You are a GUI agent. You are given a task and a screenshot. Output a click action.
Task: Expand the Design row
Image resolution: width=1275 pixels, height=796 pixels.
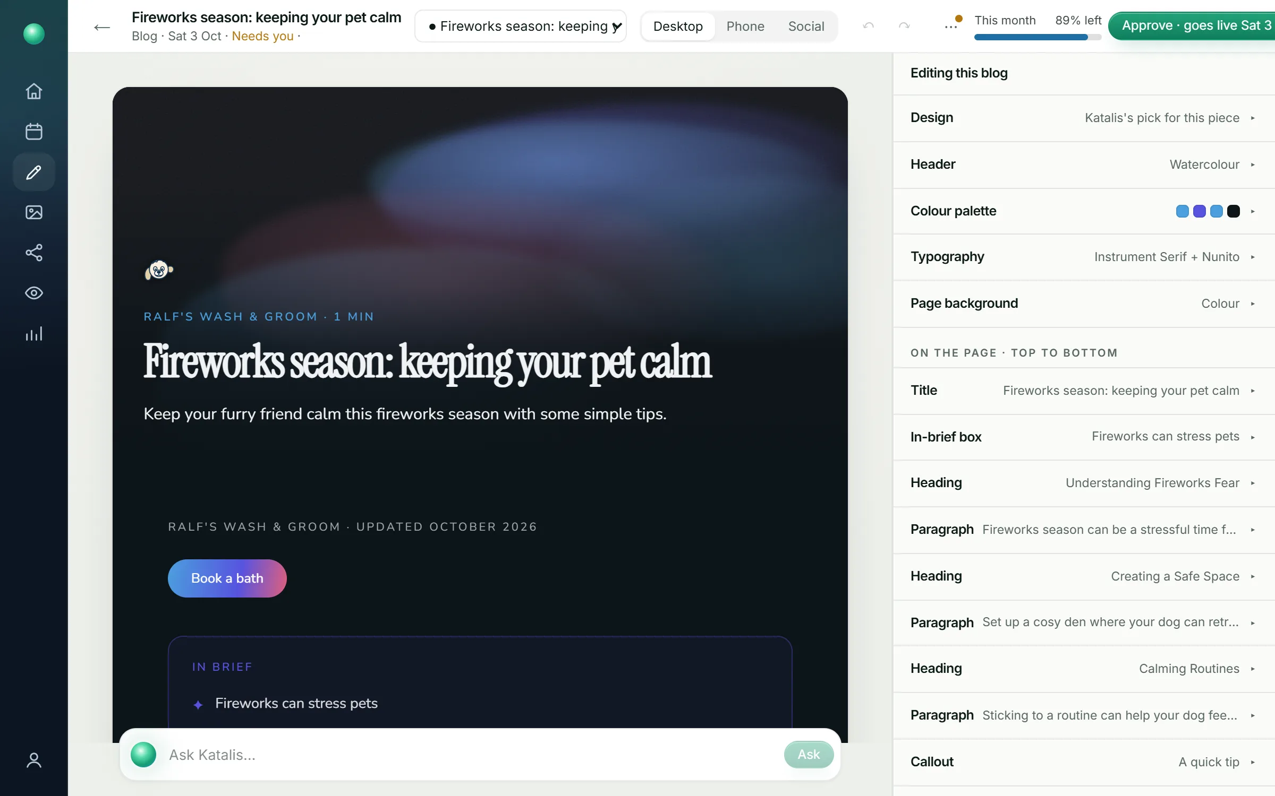click(1084, 118)
